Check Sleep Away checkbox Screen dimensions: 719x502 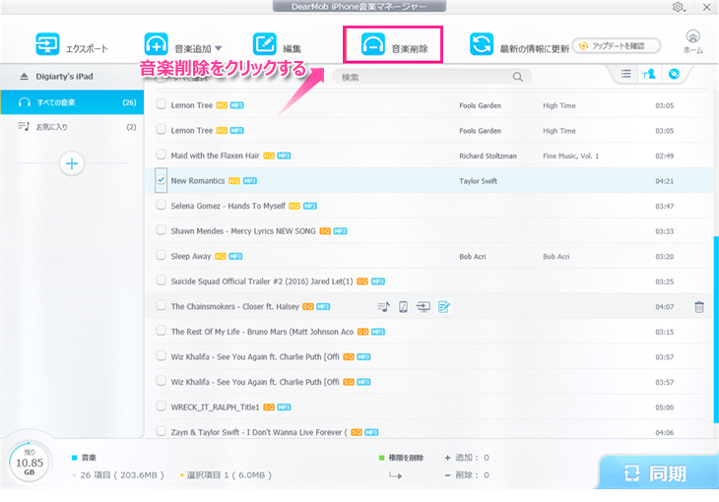[x=161, y=255]
